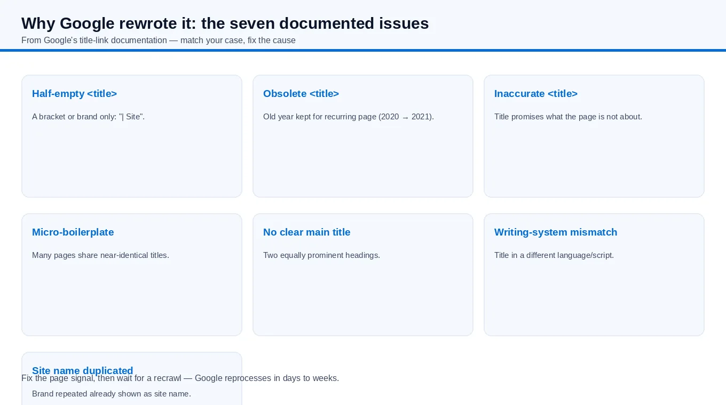Click the "Half-empty <title>" card heading

coord(74,94)
